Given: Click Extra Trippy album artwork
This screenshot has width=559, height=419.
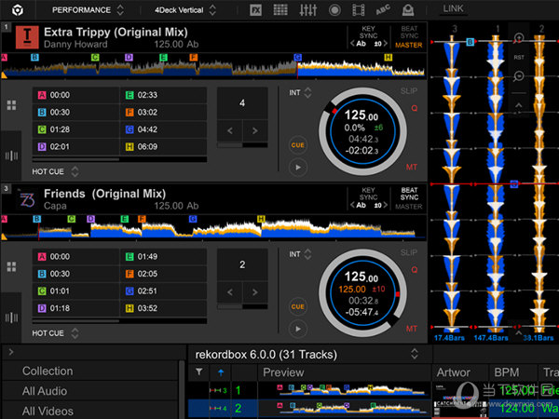Looking at the screenshot, I should point(27,37).
